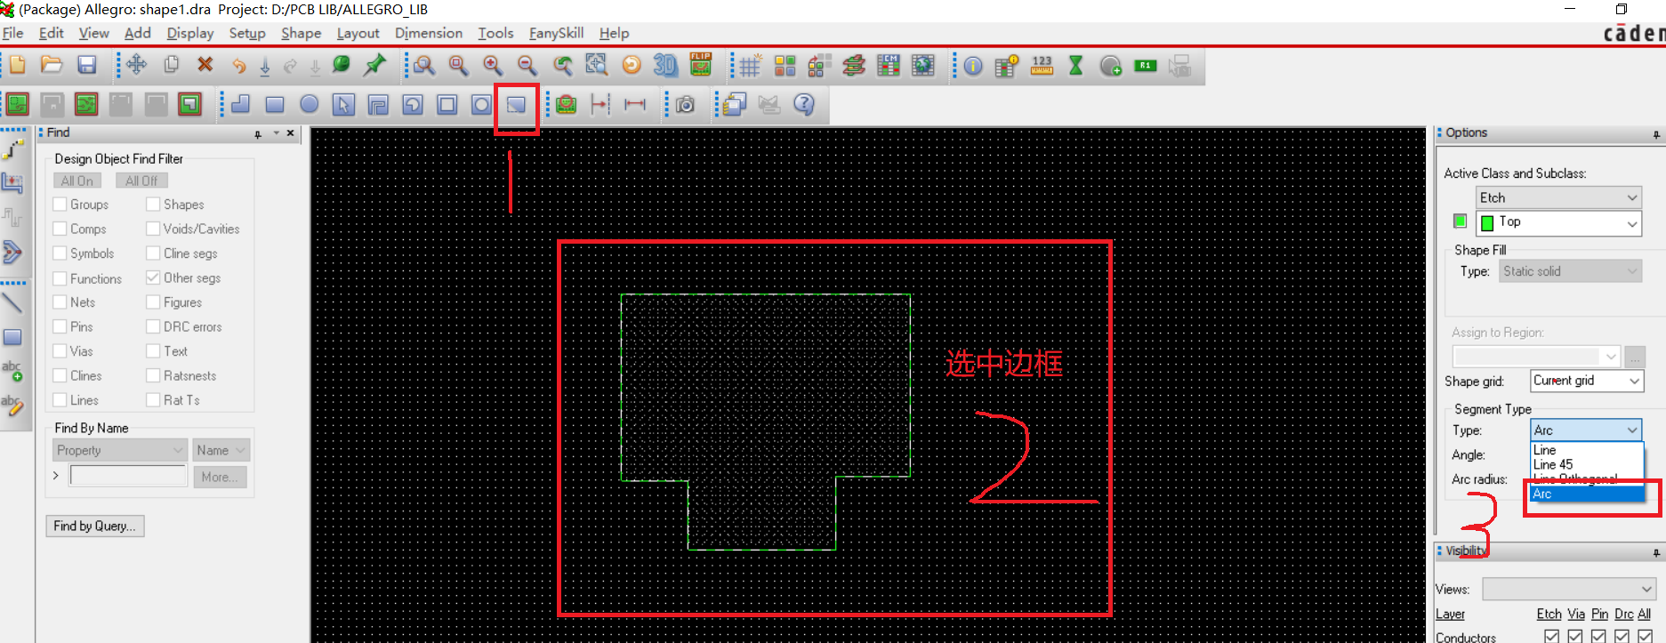This screenshot has width=1666, height=643.
Task: Click the green pushpin icon
Action: tap(375, 65)
